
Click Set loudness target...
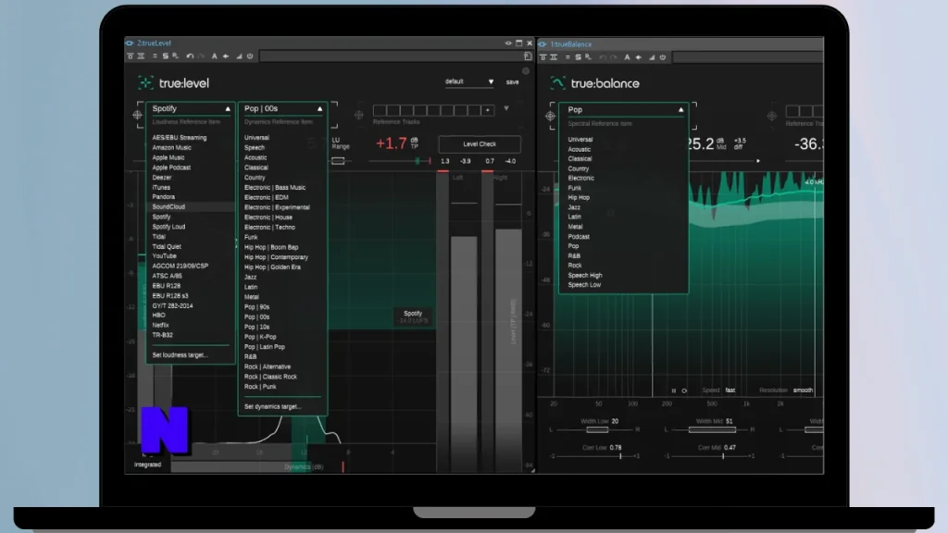tap(181, 355)
